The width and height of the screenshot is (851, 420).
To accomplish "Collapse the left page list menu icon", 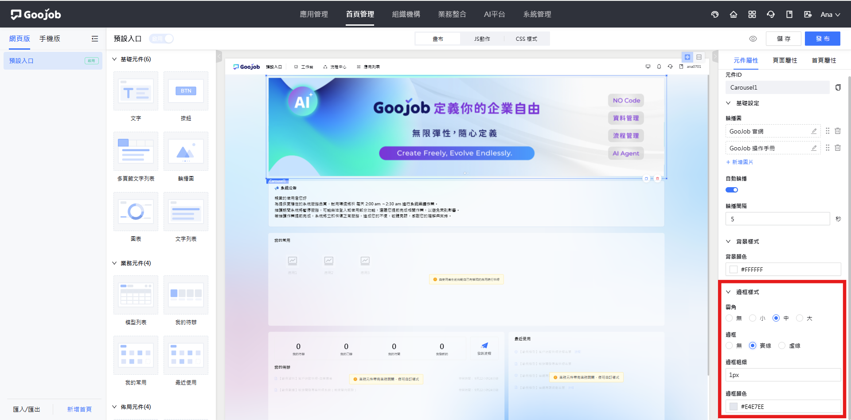I will coord(95,39).
